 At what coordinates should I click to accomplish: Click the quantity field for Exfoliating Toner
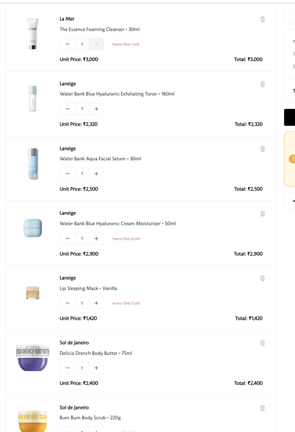82,109
